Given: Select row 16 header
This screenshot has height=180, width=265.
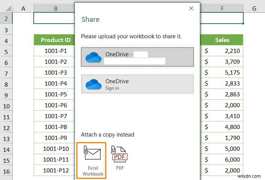Looking at the screenshot, I should [6, 171].
